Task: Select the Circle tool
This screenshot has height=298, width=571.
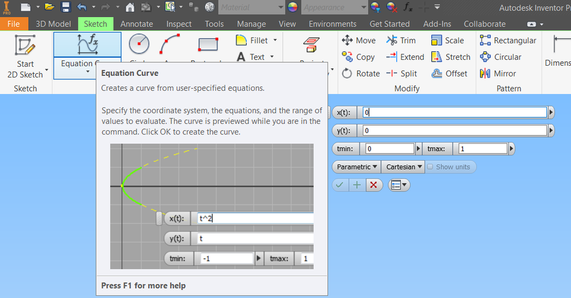Action: point(139,44)
